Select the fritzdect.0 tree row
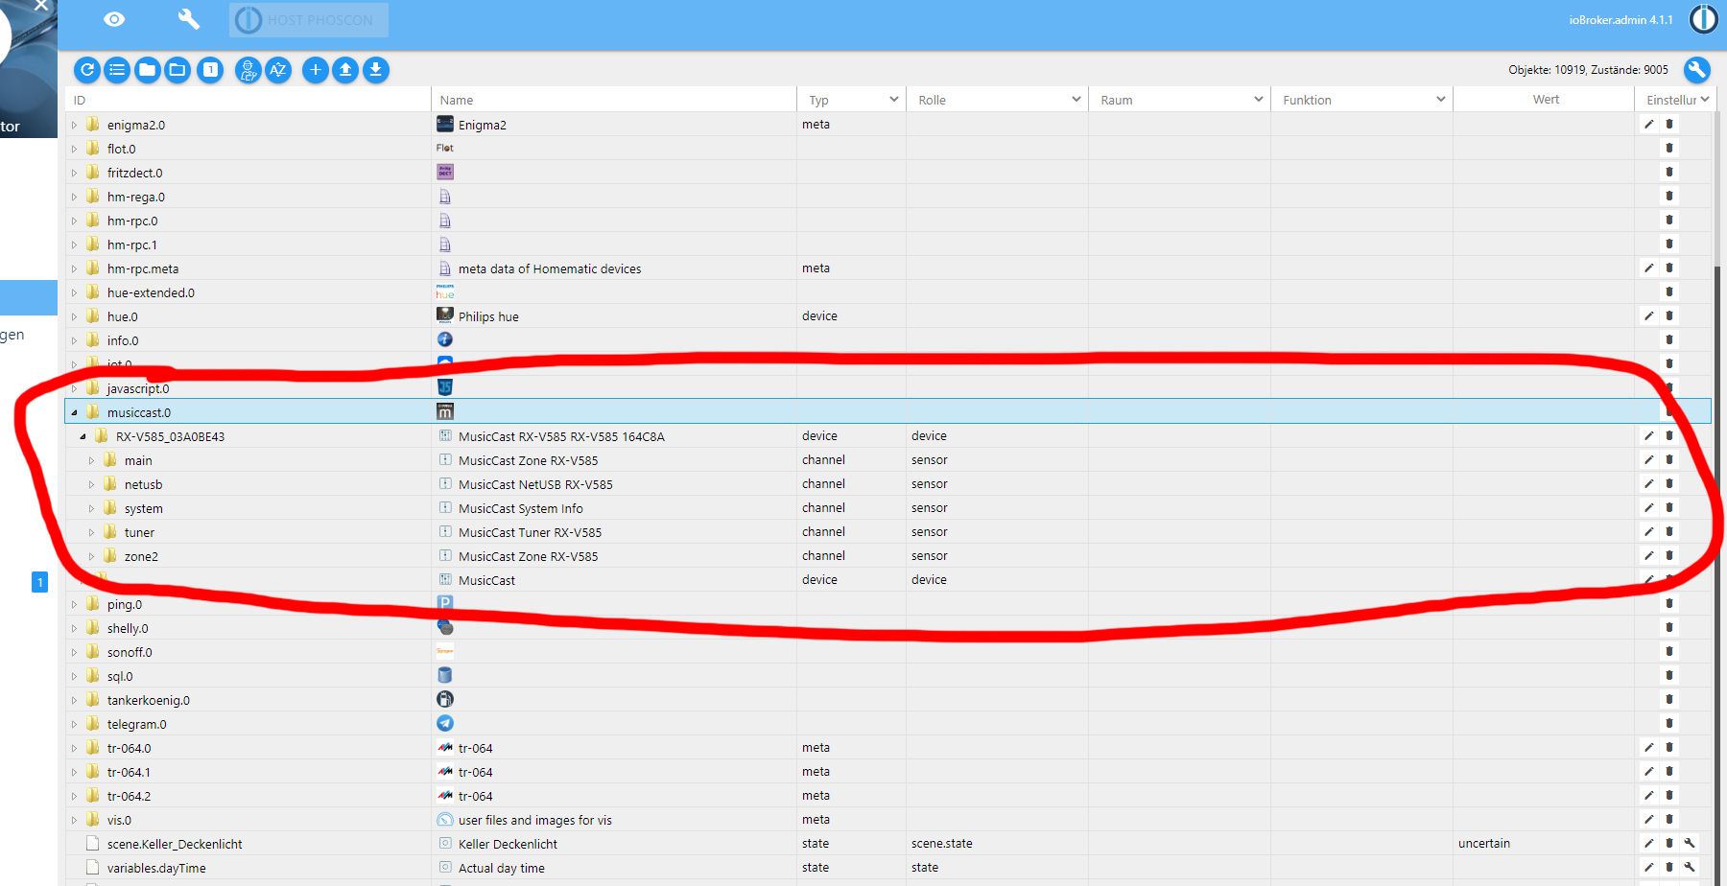 click(x=887, y=173)
